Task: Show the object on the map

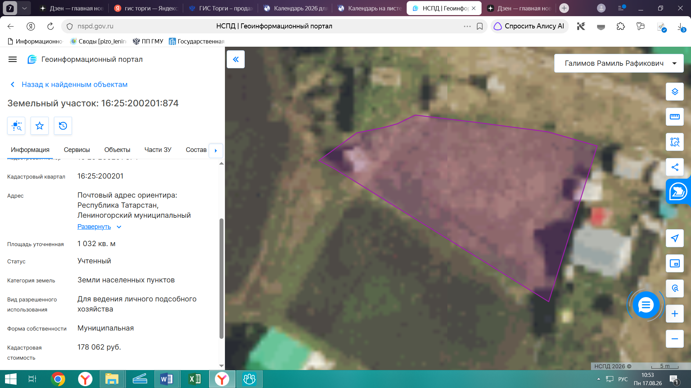Action: [16, 126]
